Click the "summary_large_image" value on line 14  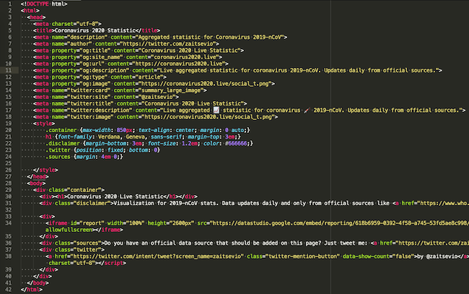coord(171,90)
